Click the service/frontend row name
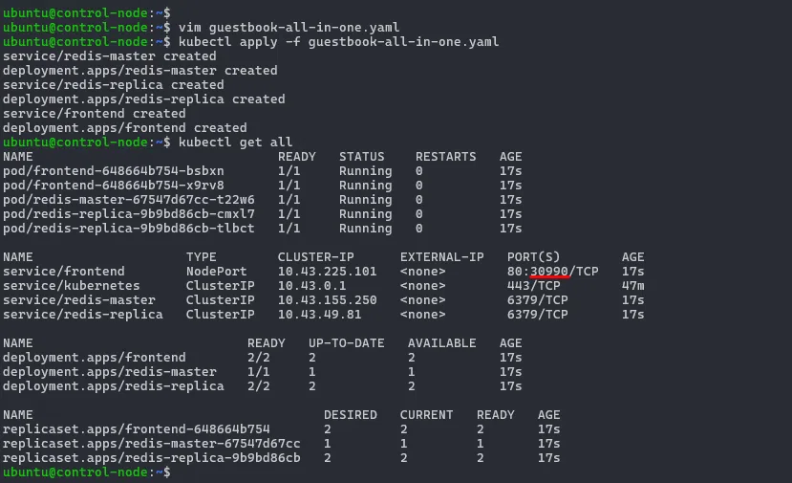Viewport: 792px width, 483px height. point(64,272)
